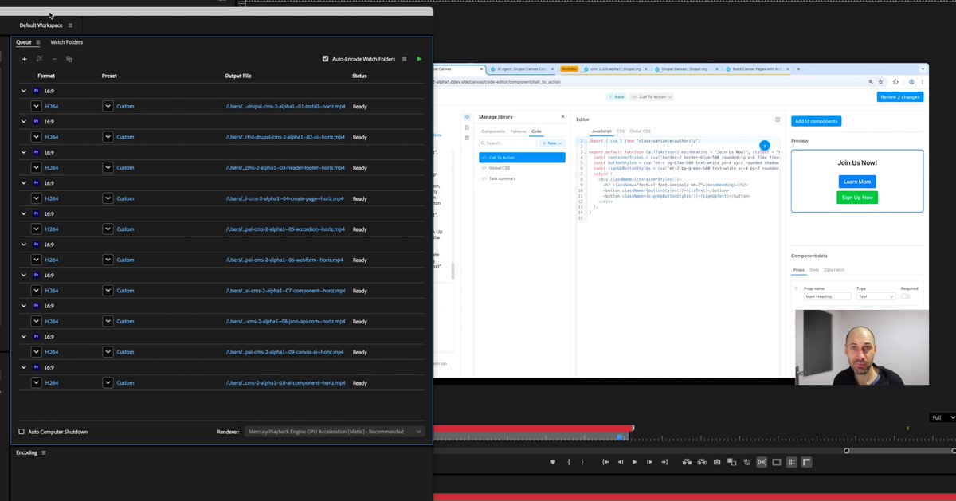
Task: Open the 04-create-page output file link
Action: [x=285, y=198]
